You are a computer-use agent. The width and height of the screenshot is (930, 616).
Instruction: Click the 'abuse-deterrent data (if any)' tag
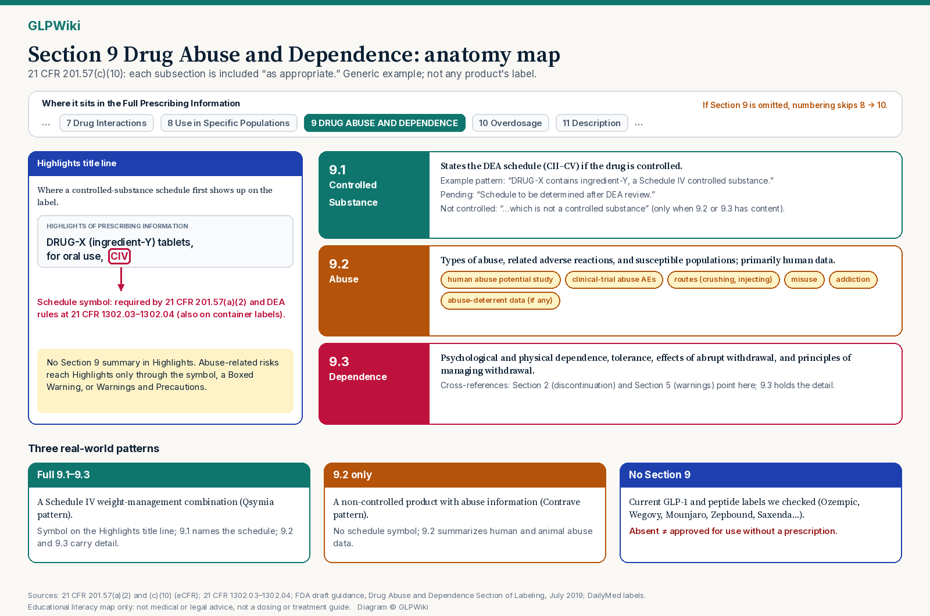(500, 300)
